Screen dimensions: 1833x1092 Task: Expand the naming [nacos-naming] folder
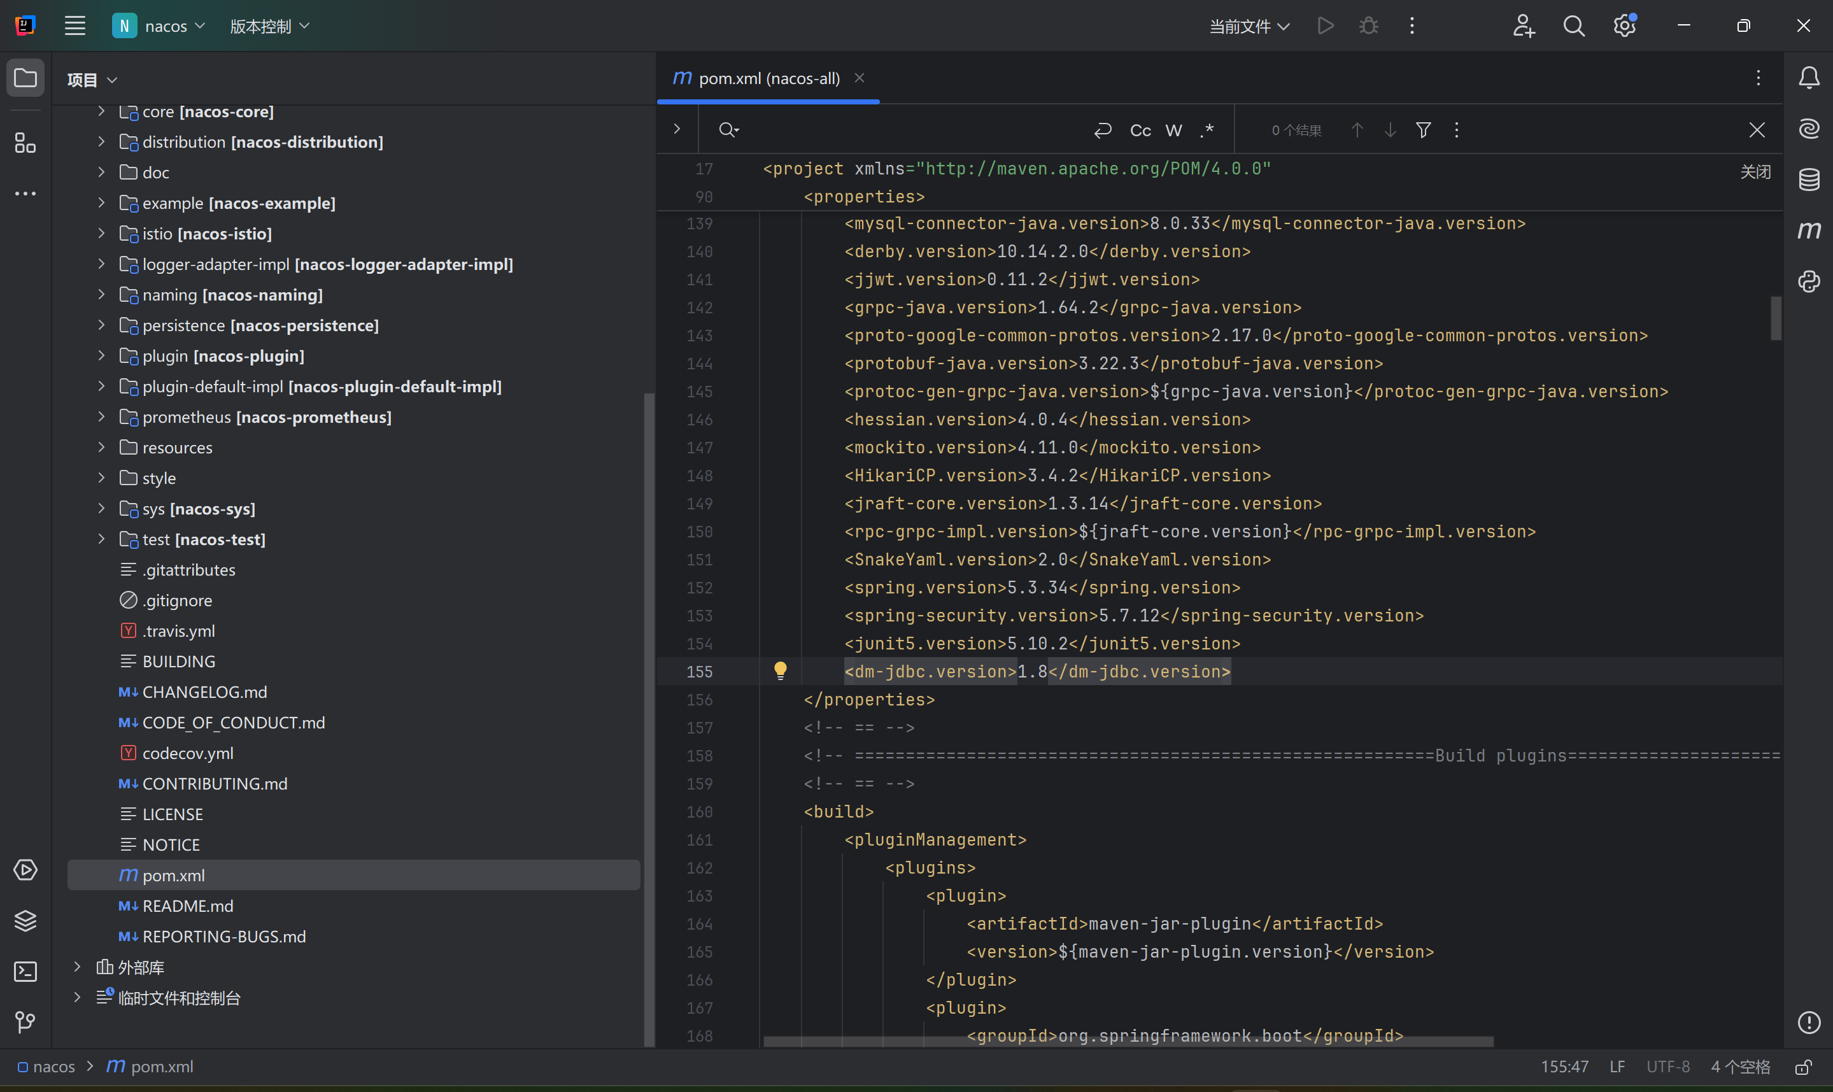pyautogui.click(x=101, y=294)
